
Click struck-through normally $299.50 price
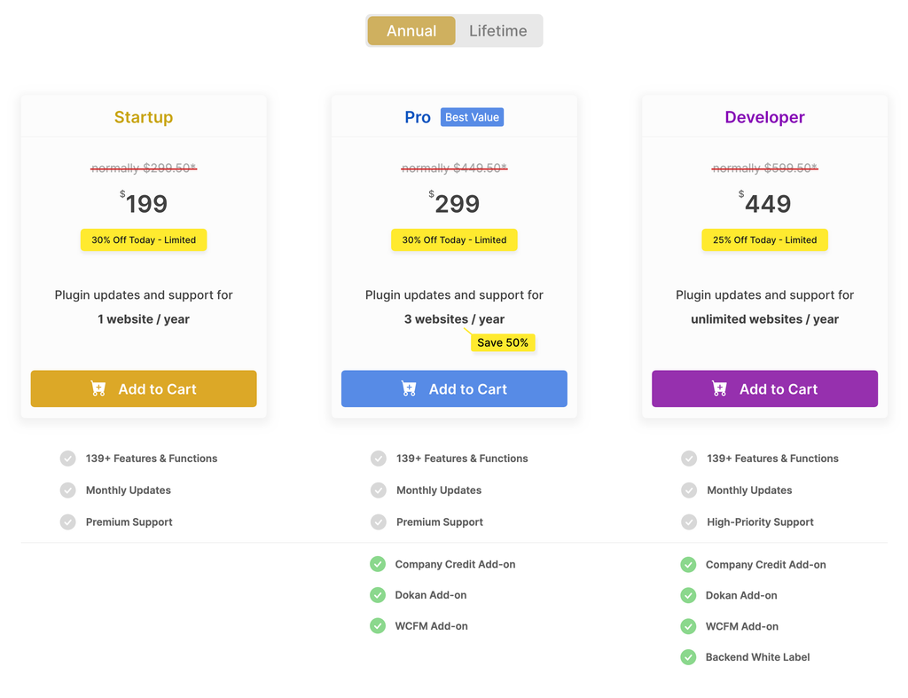click(x=144, y=168)
